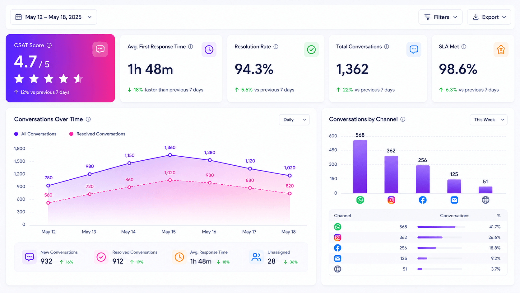Click Instagram icon in the channel table
Viewport: 520px width, 293px height.
337,237
